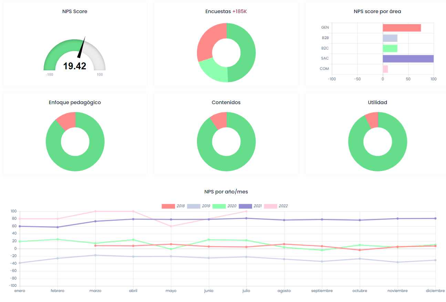Select the 2019 data point at enero
Viewport: 446px width, 302px height.
pos(20,263)
